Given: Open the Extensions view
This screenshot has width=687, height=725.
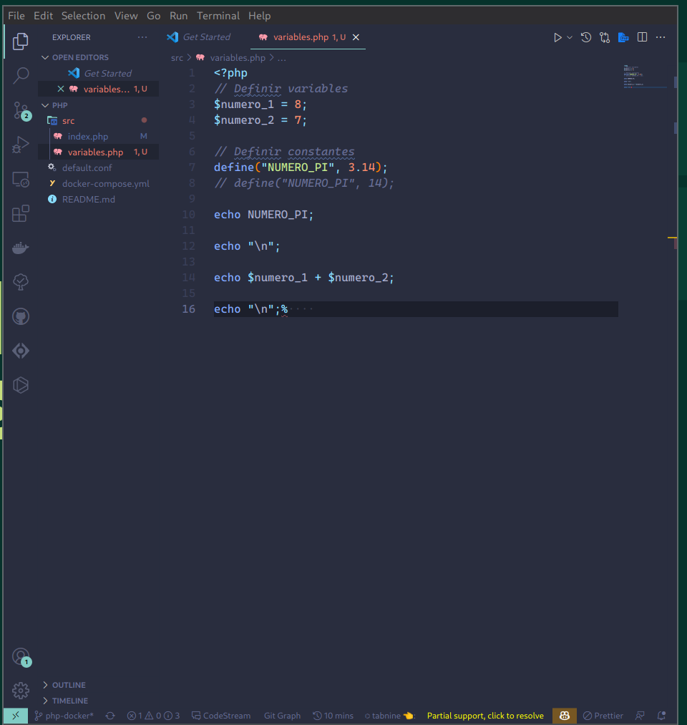Looking at the screenshot, I should (21, 214).
